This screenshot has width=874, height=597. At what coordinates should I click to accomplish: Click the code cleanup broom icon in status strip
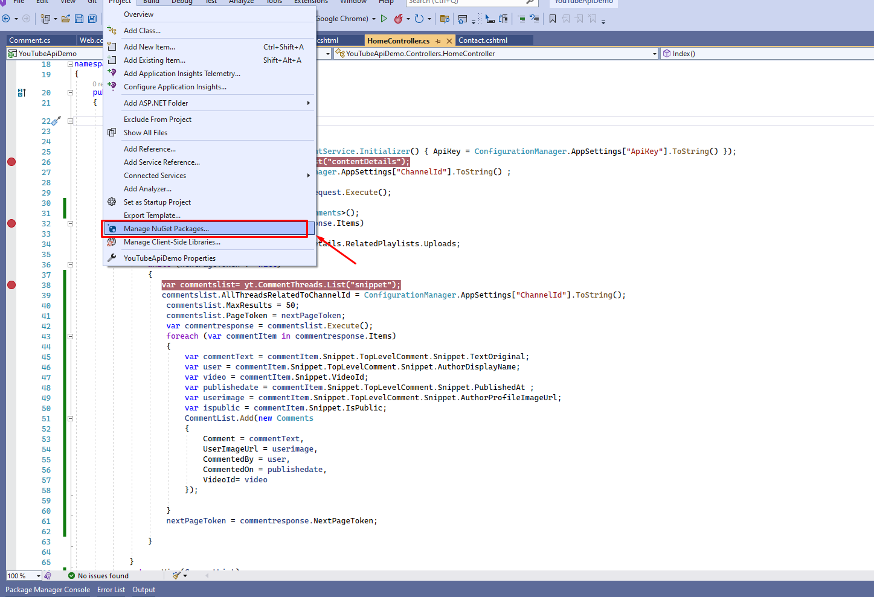click(176, 576)
